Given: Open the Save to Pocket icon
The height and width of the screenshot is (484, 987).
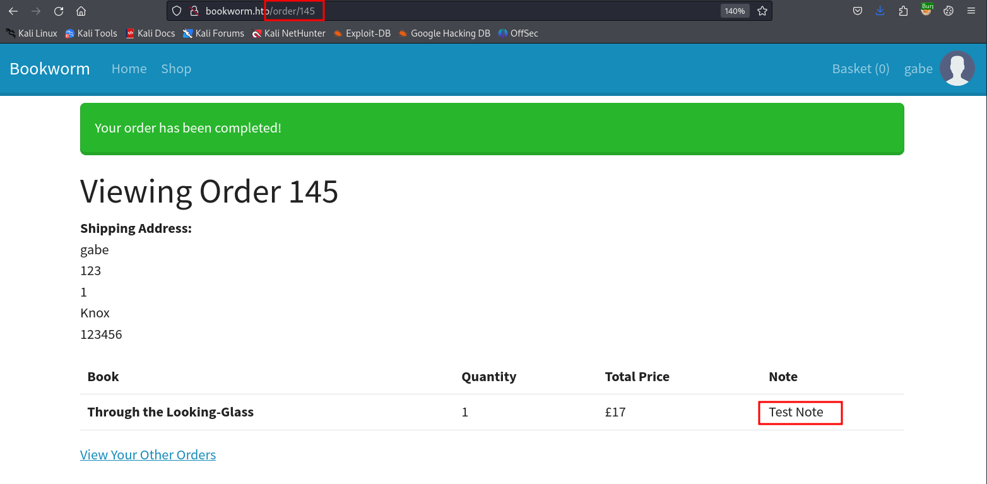Looking at the screenshot, I should [858, 11].
